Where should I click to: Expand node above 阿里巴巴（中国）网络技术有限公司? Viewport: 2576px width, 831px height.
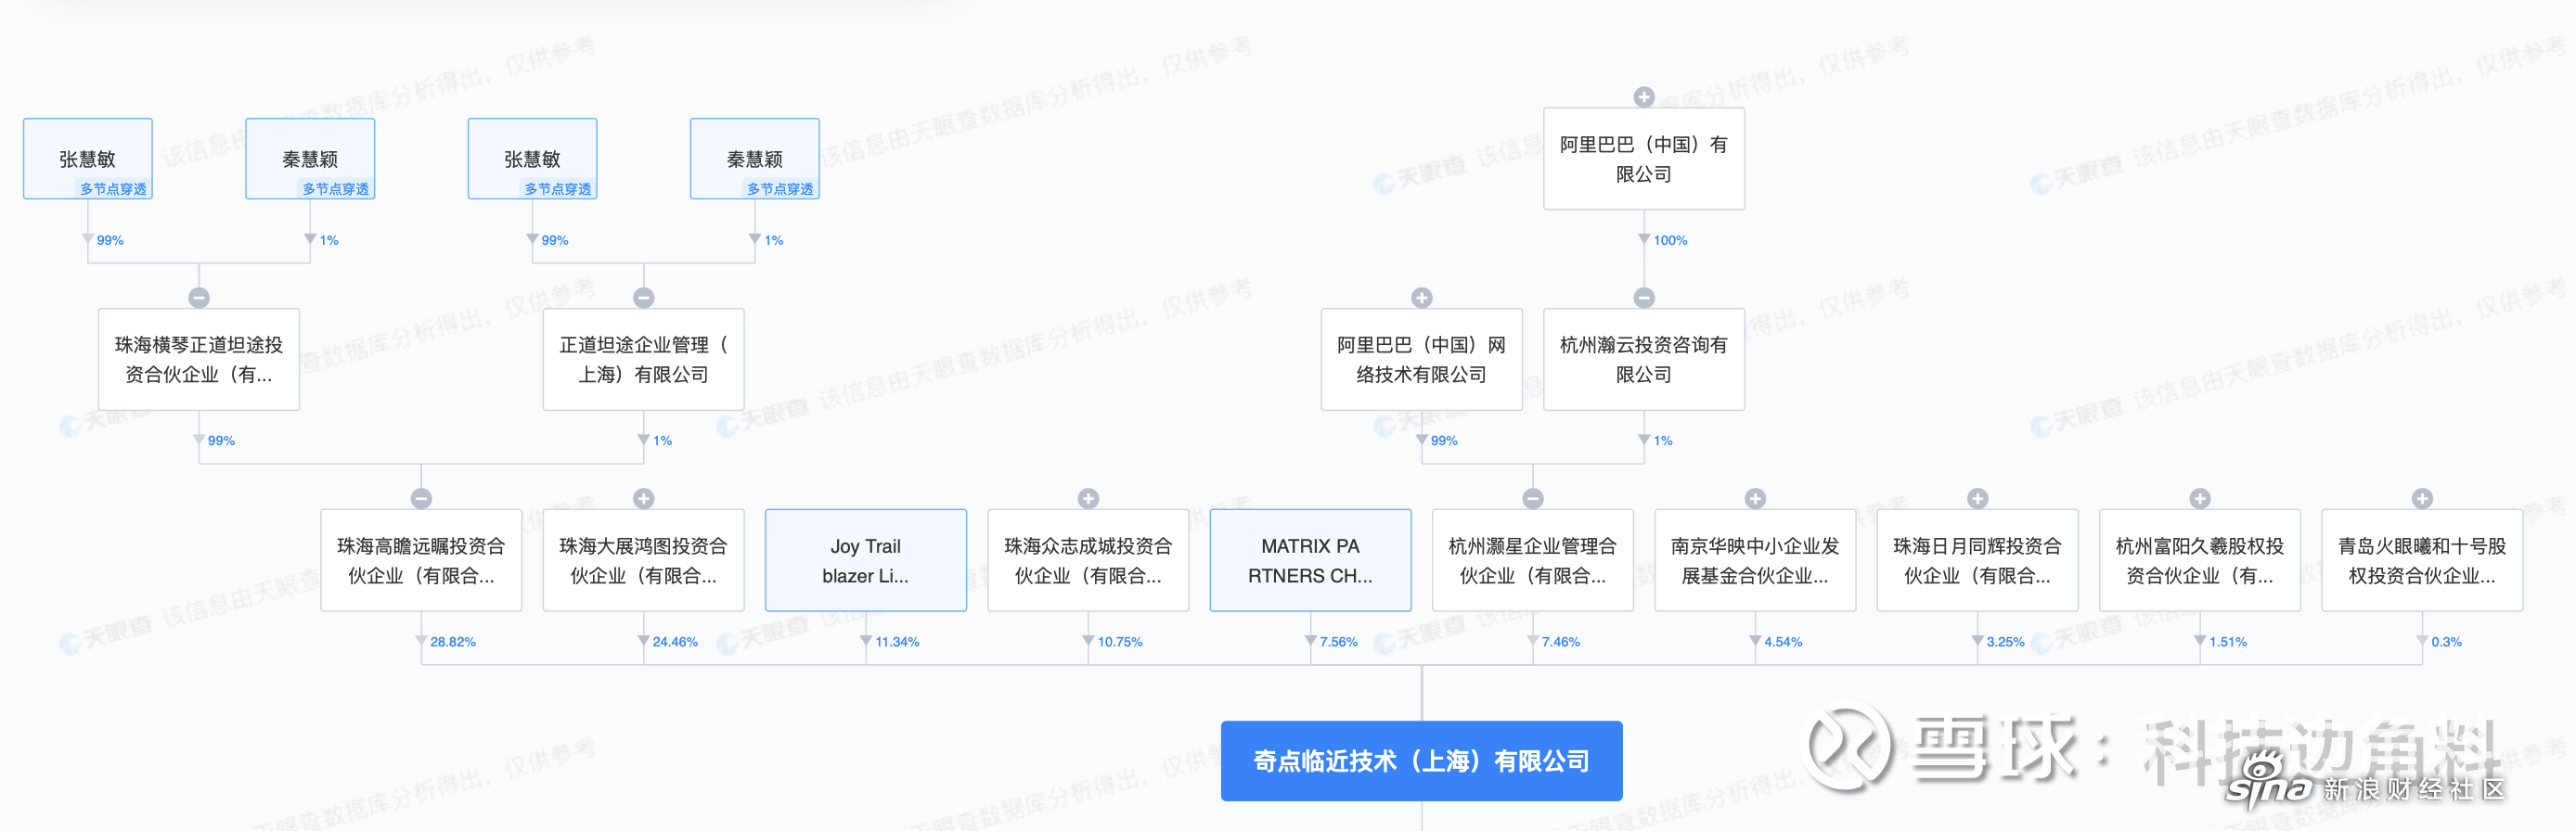[1421, 297]
